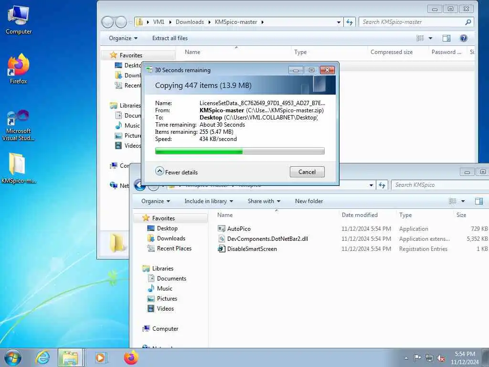Open the Organize menu in the KMSpico-master window
Viewport: 489px width, 367px height.
pos(123,38)
